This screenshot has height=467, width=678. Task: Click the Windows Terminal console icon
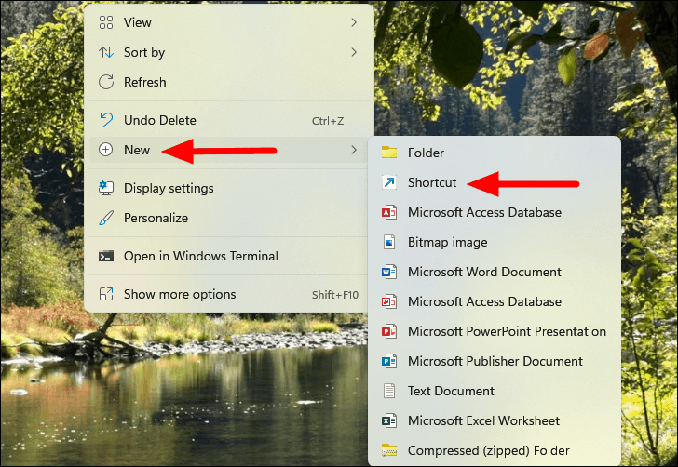tap(106, 256)
